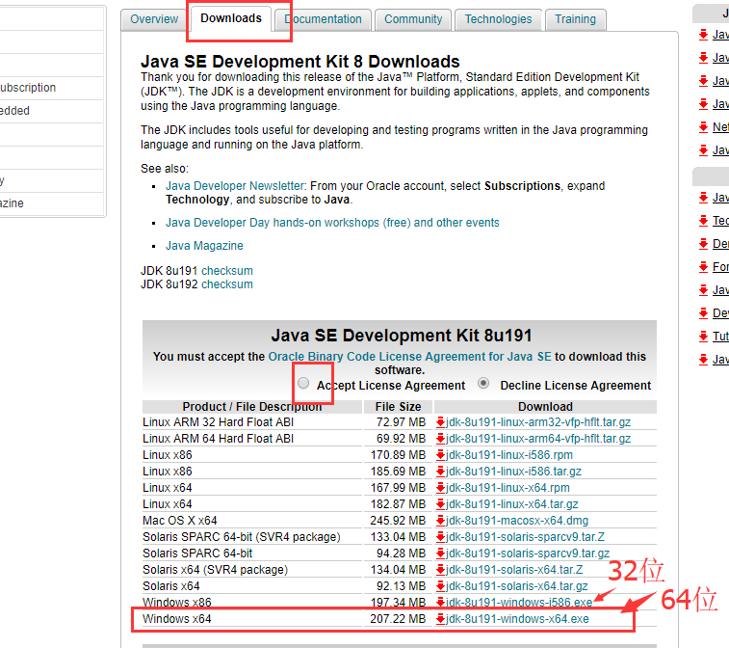729x648 pixels.
Task: Click the 'Windows x86' row label
Action: [x=176, y=603]
